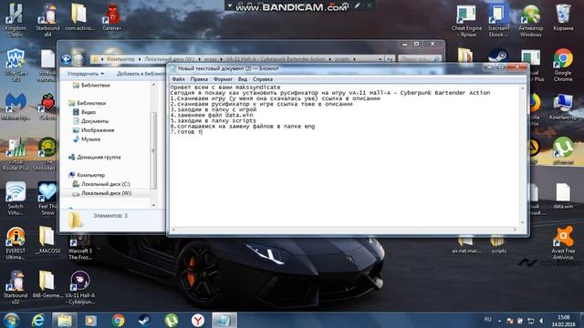
Task: Select the data.win file on desktop
Action: point(563,196)
